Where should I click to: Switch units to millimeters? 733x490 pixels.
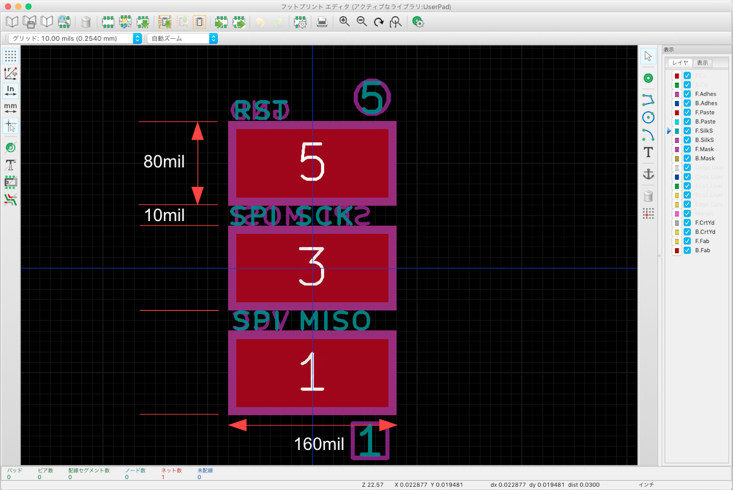10,108
